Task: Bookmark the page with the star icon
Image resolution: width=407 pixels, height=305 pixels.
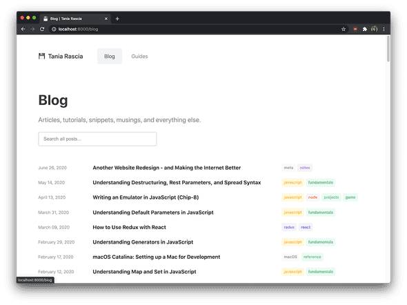Action: tap(344, 29)
